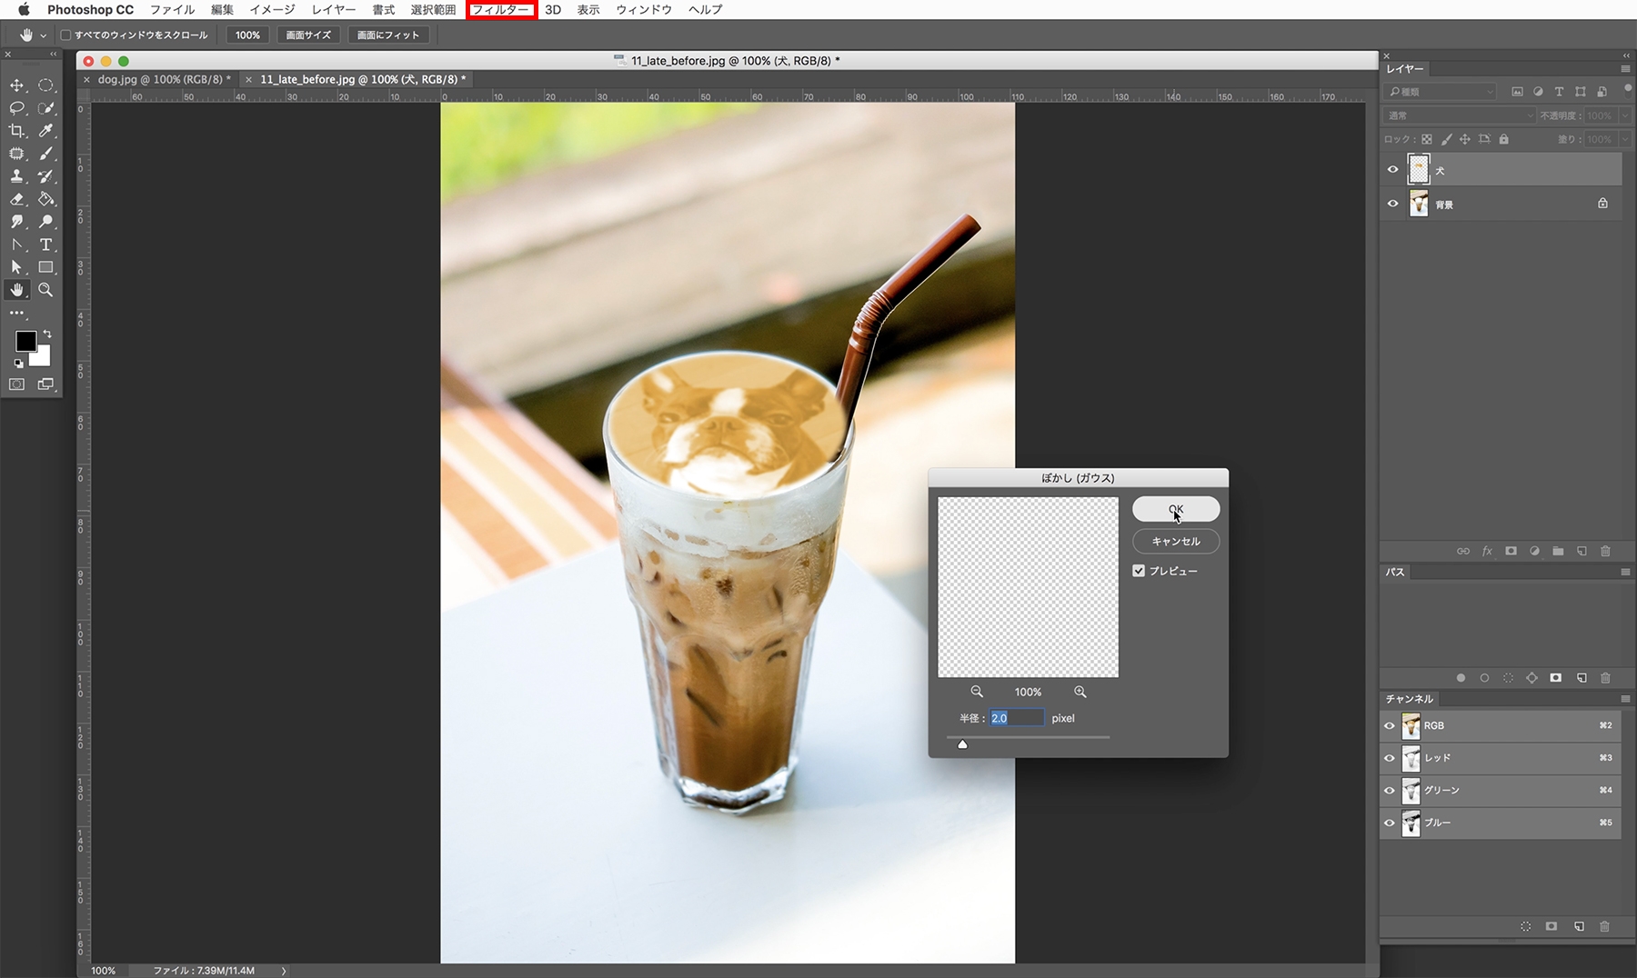
Task: Select the Clone Stamp tool
Action: tap(17, 176)
